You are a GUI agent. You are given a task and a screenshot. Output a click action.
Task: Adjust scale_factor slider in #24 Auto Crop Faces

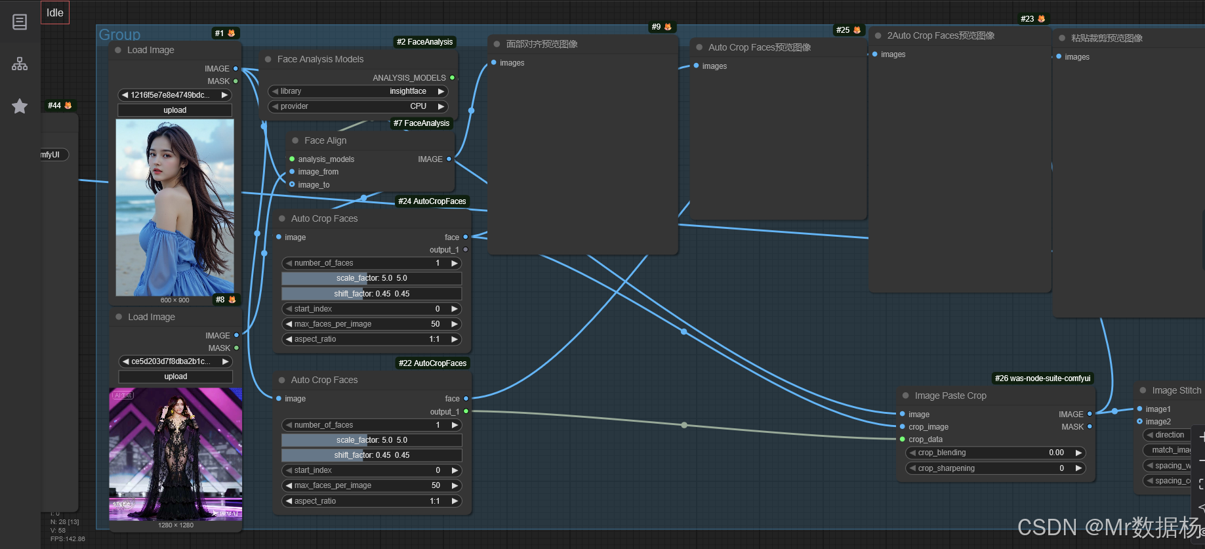pyautogui.click(x=371, y=278)
